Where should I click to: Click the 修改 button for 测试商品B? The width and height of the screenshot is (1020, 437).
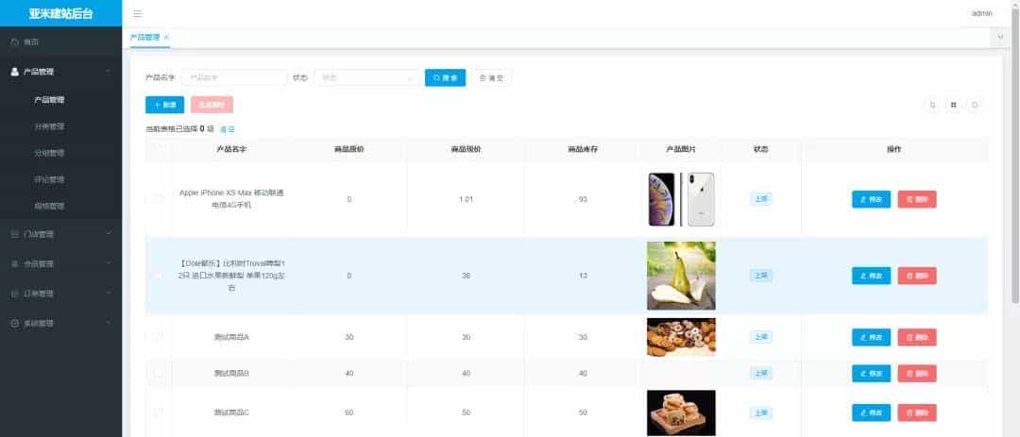point(871,374)
